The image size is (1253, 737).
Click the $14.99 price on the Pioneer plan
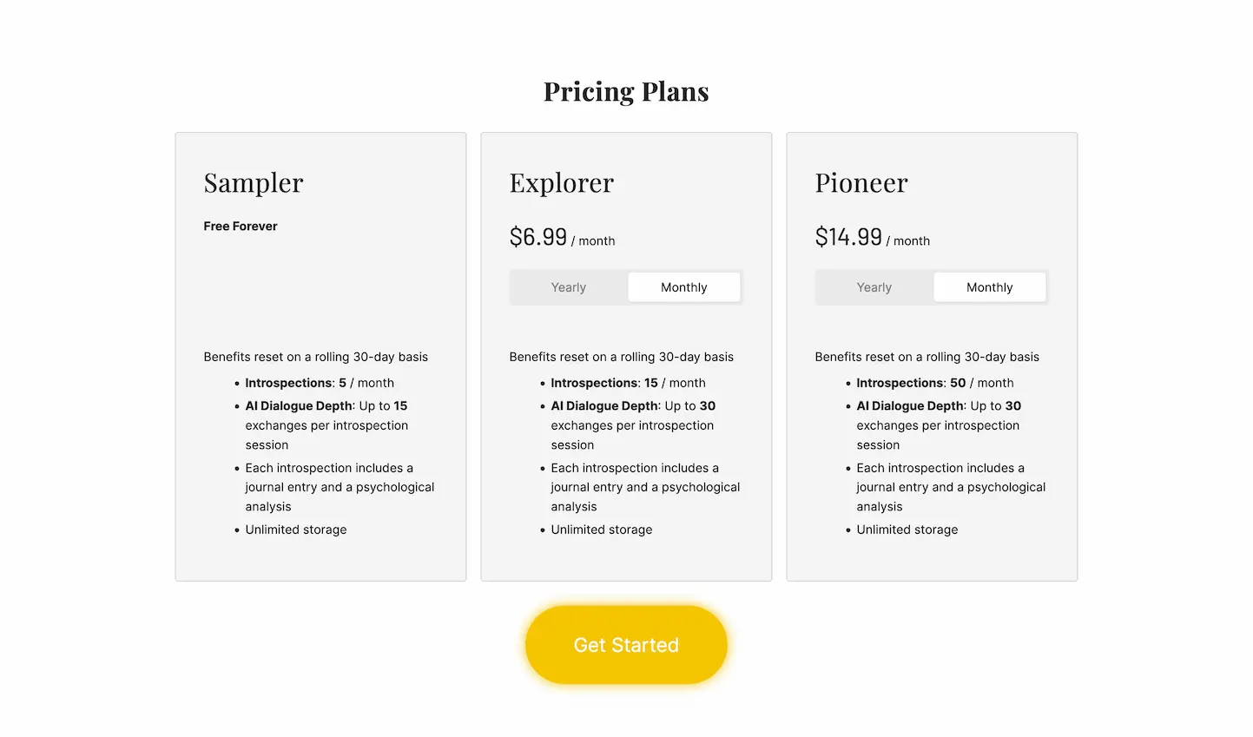pos(848,236)
